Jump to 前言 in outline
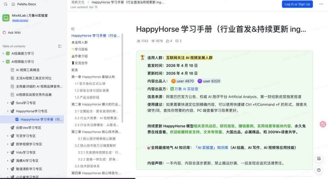 point(75,70)
